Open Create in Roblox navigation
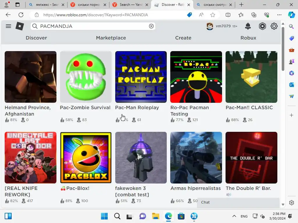 tap(183, 38)
